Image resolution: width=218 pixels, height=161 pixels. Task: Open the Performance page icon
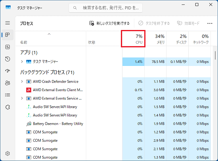point(8,47)
